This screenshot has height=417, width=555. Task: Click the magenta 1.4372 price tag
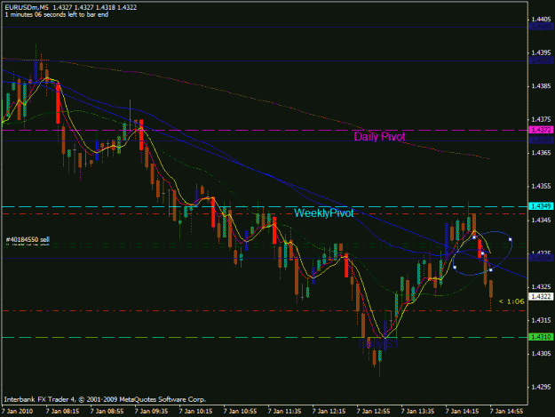[x=541, y=130]
